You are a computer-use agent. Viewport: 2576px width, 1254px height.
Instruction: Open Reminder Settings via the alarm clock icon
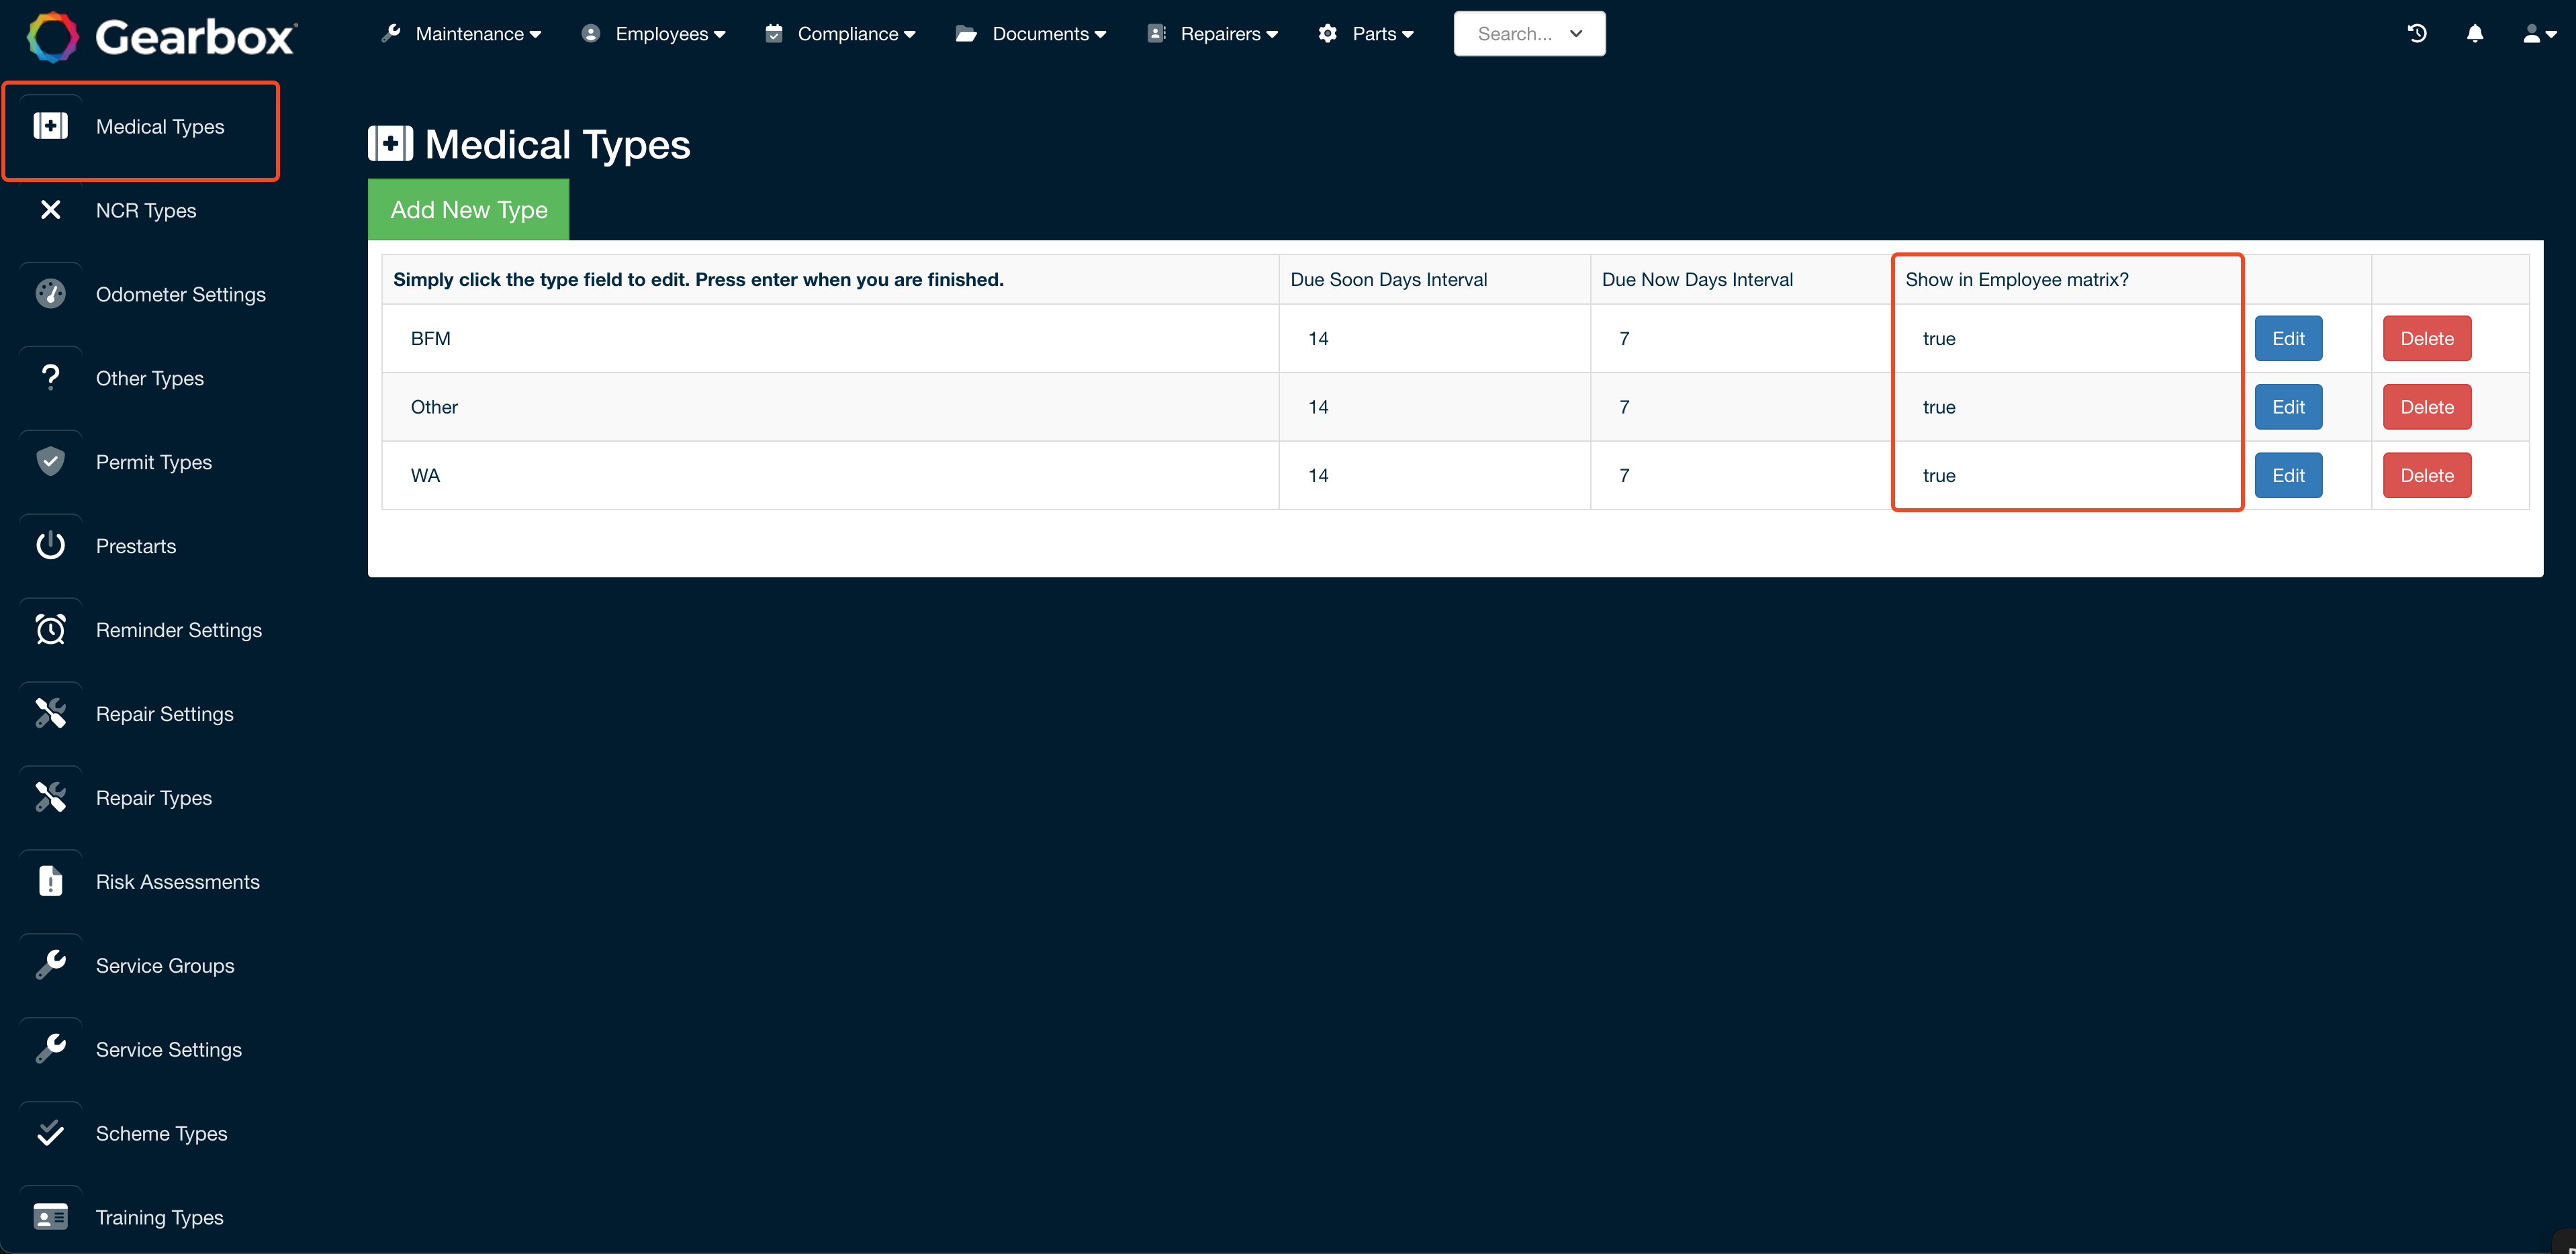coord(50,629)
